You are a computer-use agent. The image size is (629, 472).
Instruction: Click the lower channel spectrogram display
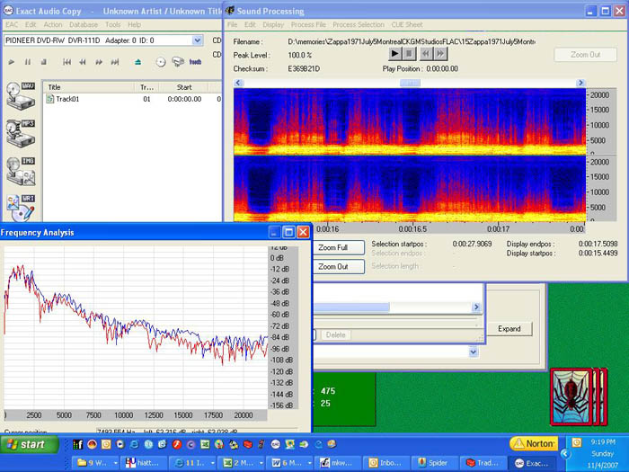coord(410,189)
